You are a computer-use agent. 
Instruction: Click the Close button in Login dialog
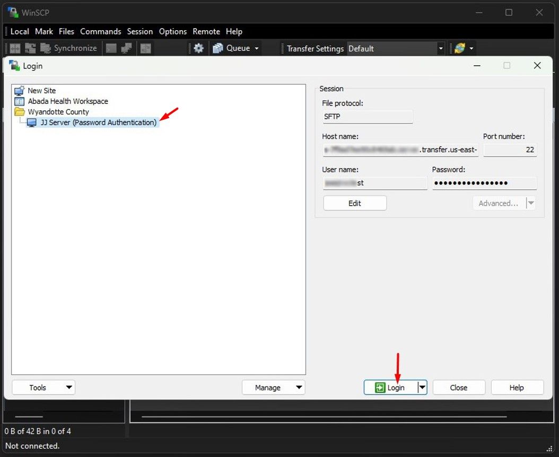[x=459, y=388]
